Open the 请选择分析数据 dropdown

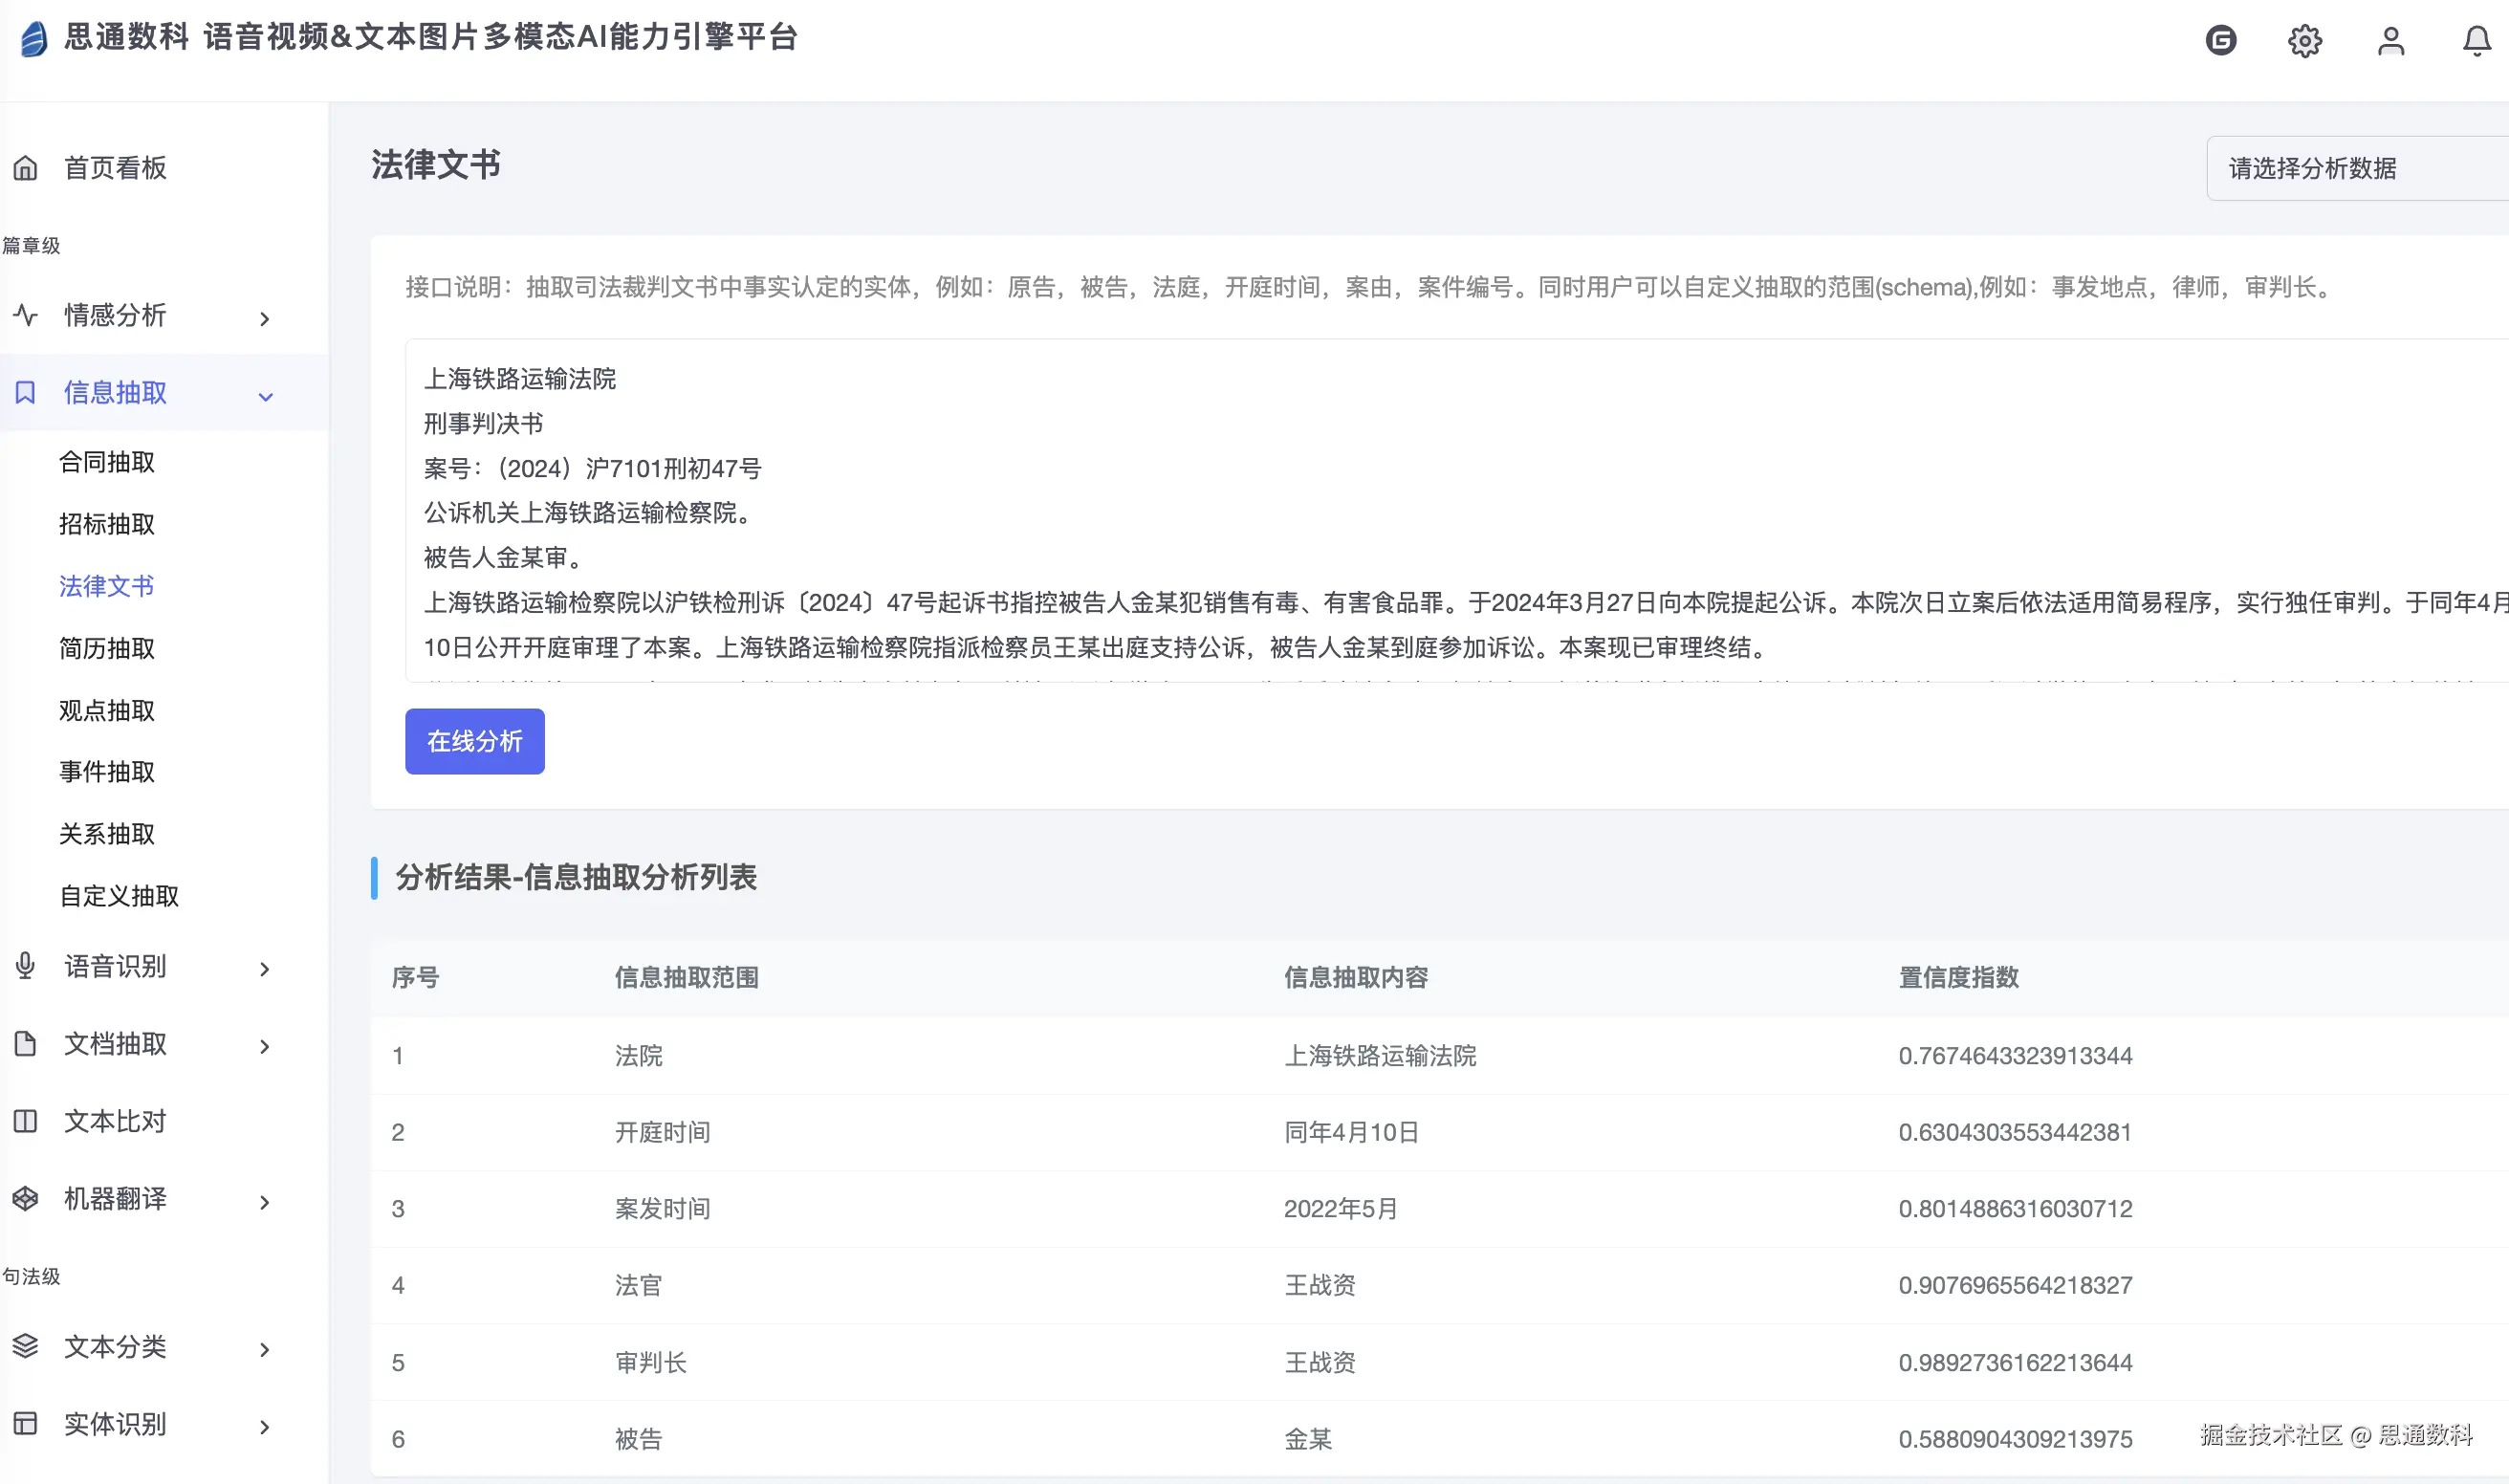tap(2350, 168)
